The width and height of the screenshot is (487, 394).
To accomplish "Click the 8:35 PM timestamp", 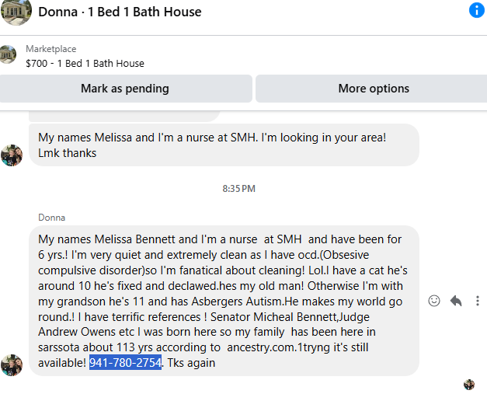I will pos(239,189).
